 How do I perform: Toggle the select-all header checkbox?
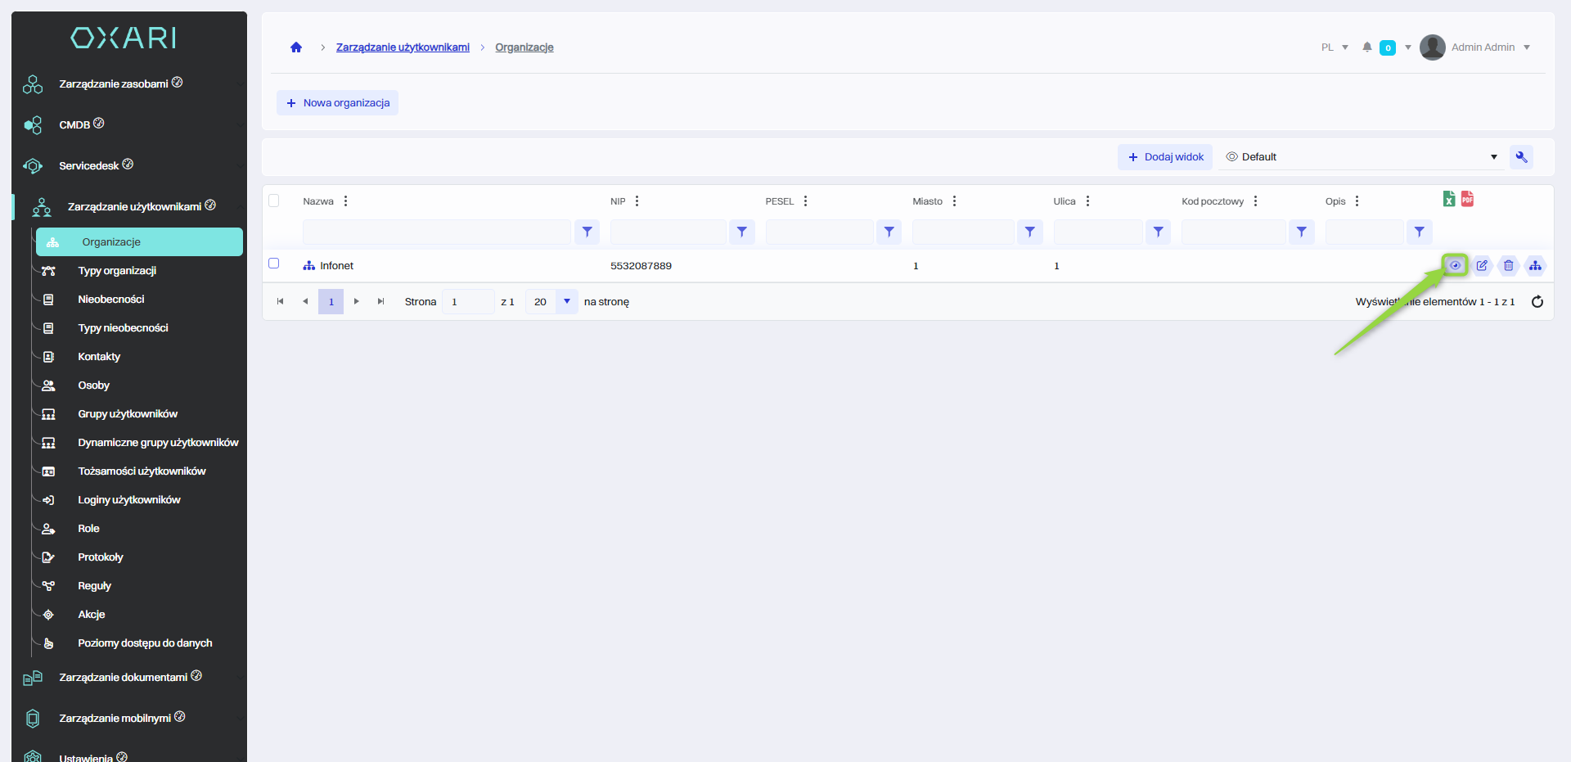coord(274,201)
